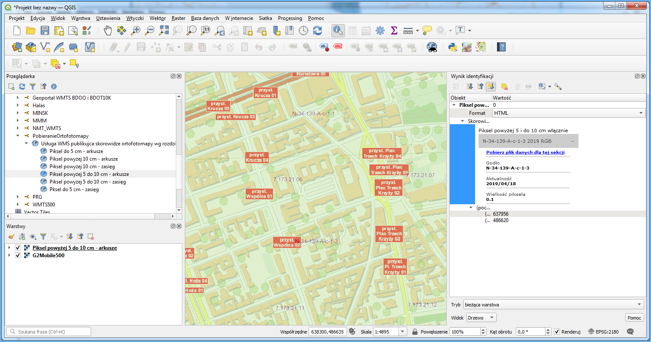Screen dimensions: 651x342
Task: Open a project via the yellow folder icon
Action: (31, 30)
